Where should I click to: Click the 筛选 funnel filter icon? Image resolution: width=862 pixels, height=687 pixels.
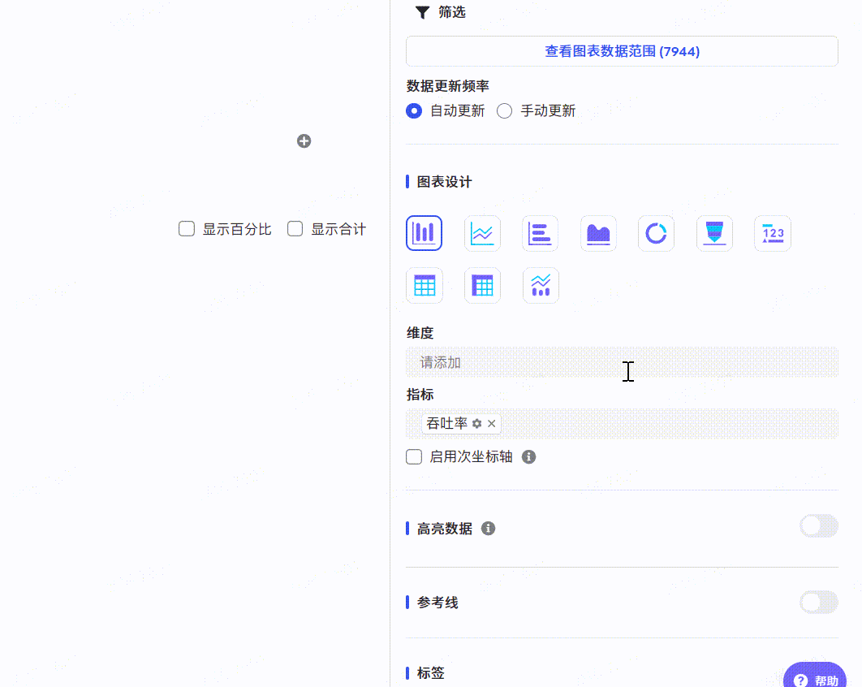[x=422, y=12]
